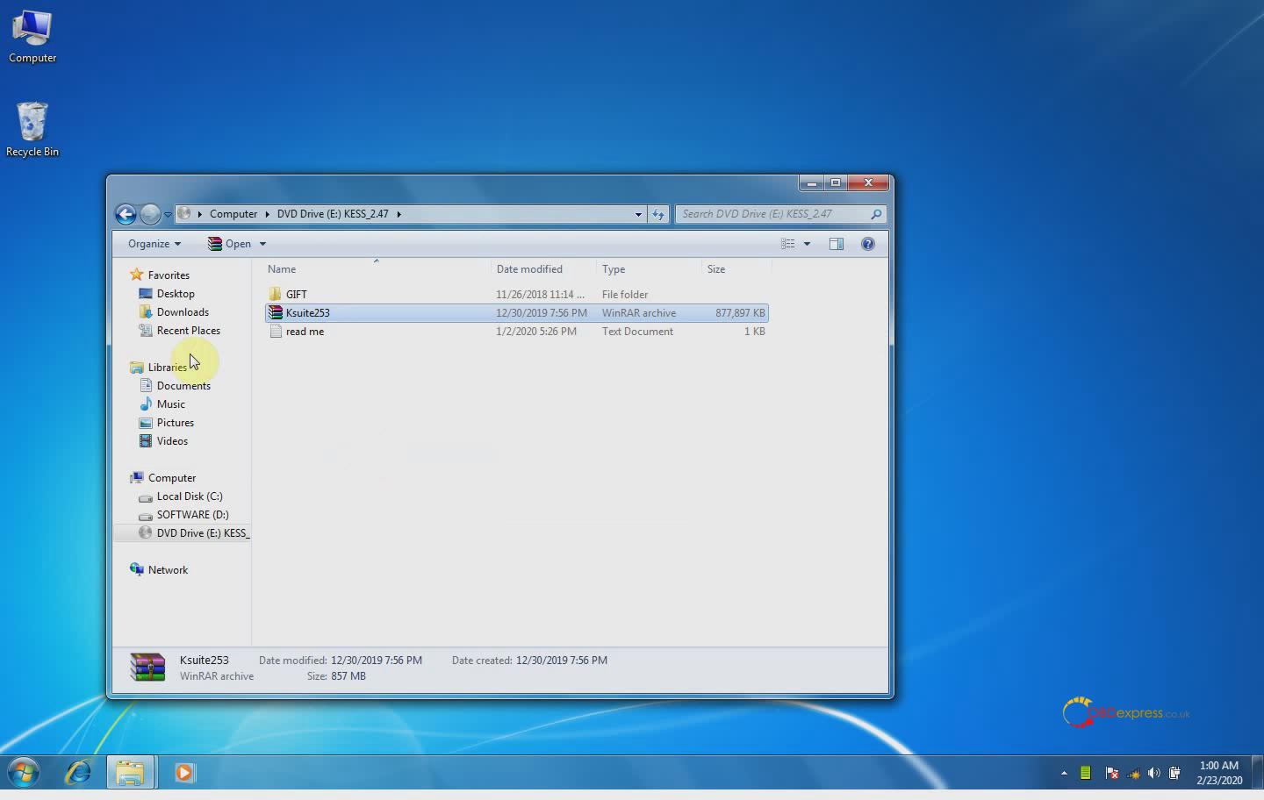This screenshot has height=800, width=1264.
Task: Select the Ksuite253 WinRAR archive file
Action: click(x=307, y=313)
